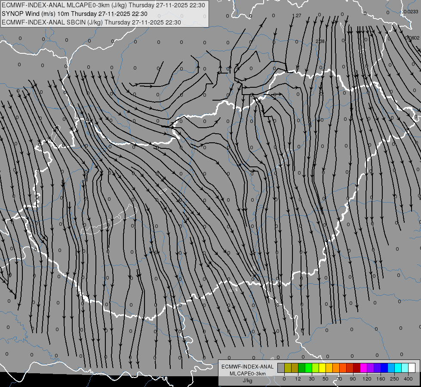Screen dimensions: 421x387
Task: Click the bright green legend swatch before 30
Action: 309,368
